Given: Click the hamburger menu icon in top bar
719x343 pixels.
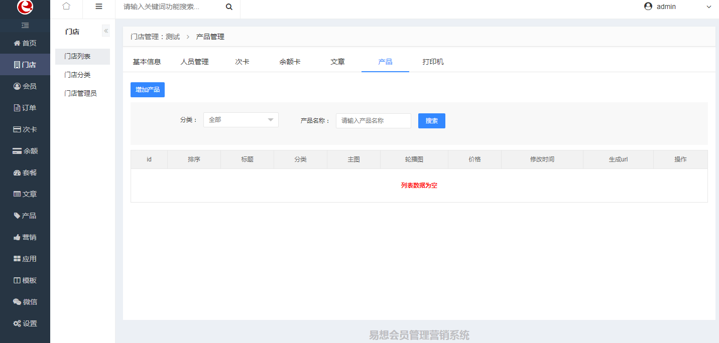Looking at the screenshot, I should [99, 7].
